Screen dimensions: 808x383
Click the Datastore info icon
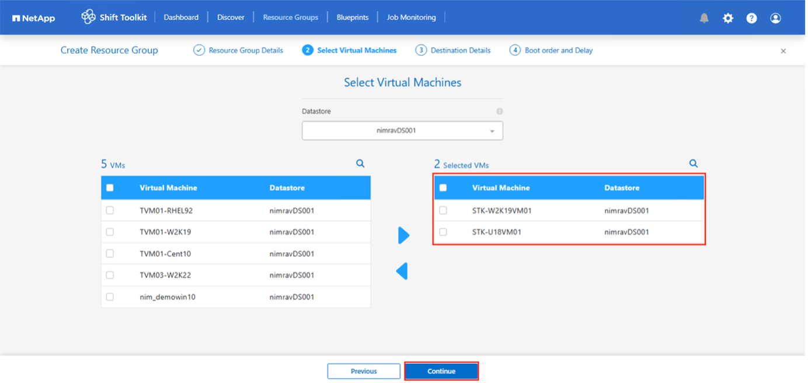click(x=499, y=112)
